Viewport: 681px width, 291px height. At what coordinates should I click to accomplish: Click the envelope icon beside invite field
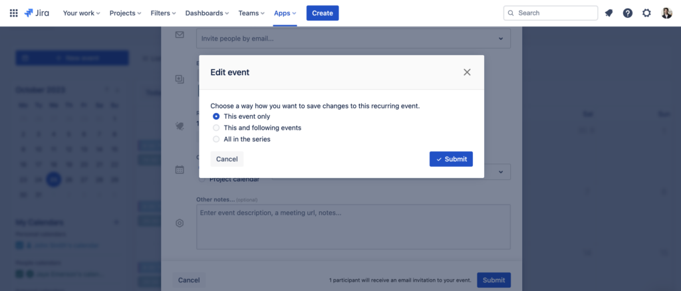[x=180, y=35]
